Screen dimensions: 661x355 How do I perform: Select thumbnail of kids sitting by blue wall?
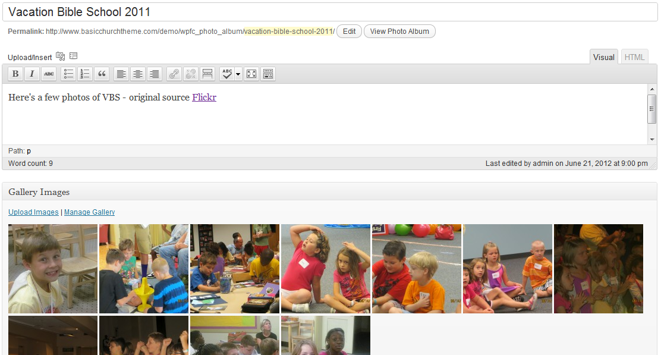click(508, 269)
